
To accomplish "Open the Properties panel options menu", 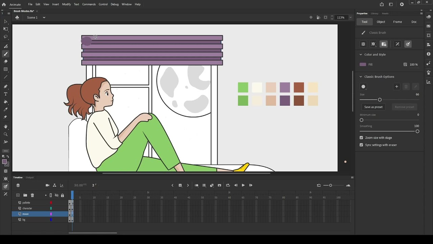I will coord(421,14).
